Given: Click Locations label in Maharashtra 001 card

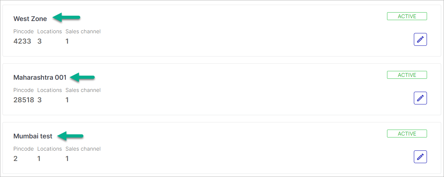Looking at the screenshot, I should coord(50,90).
